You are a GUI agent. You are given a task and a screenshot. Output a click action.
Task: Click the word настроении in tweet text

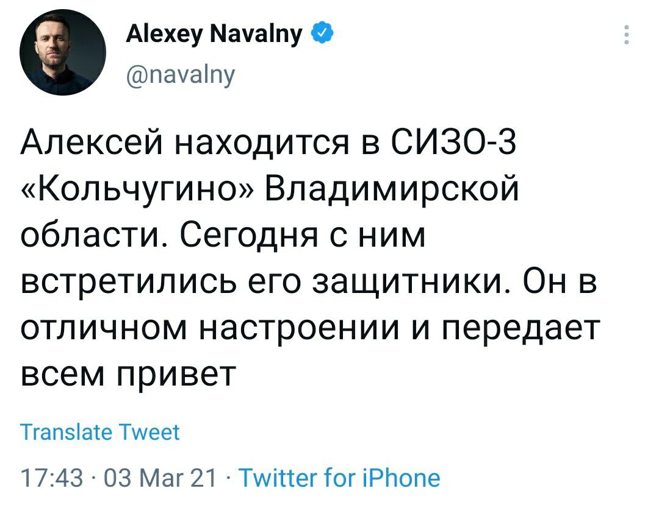click(298, 328)
